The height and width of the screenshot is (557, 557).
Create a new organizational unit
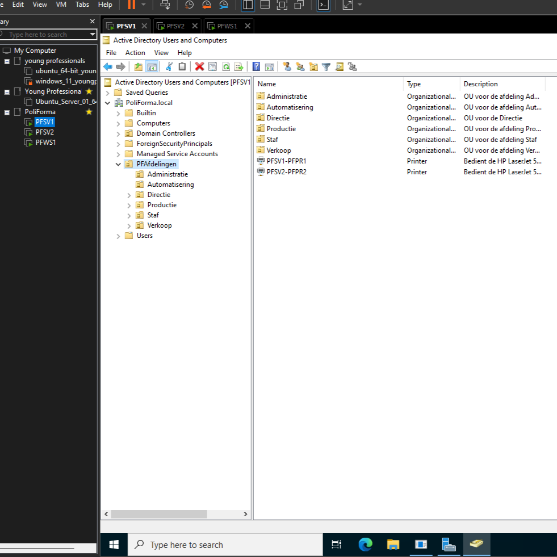tap(313, 66)
